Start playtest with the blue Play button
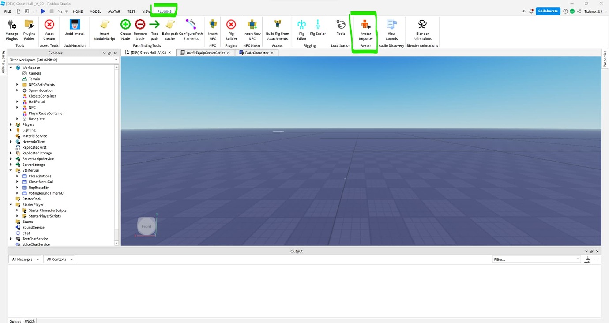 pyautogui.click(x=43, y=11)
